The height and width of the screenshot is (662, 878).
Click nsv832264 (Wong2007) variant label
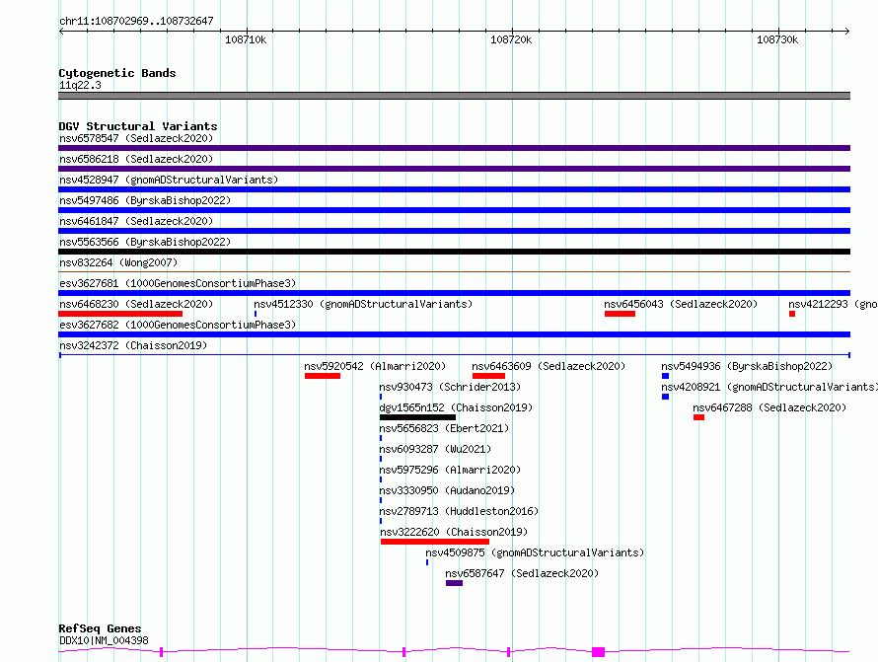pos(118,262)
